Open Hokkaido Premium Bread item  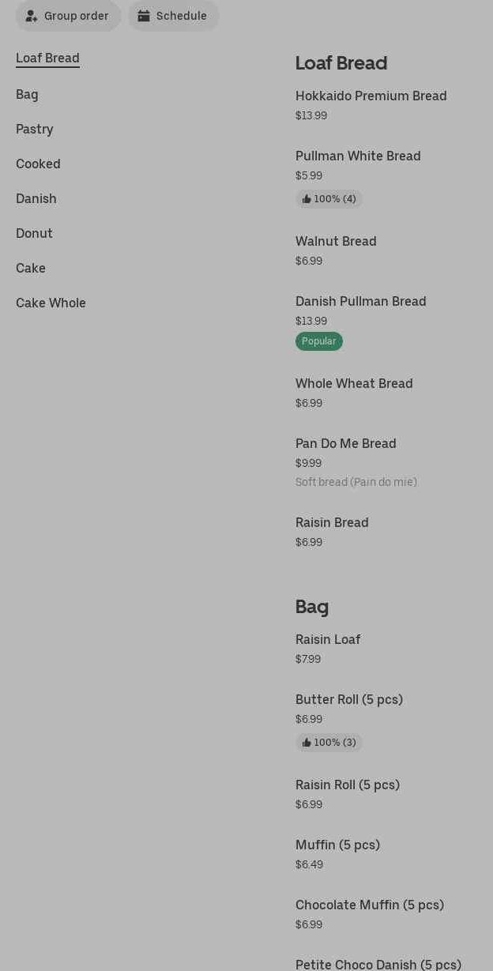coord(371,96)
